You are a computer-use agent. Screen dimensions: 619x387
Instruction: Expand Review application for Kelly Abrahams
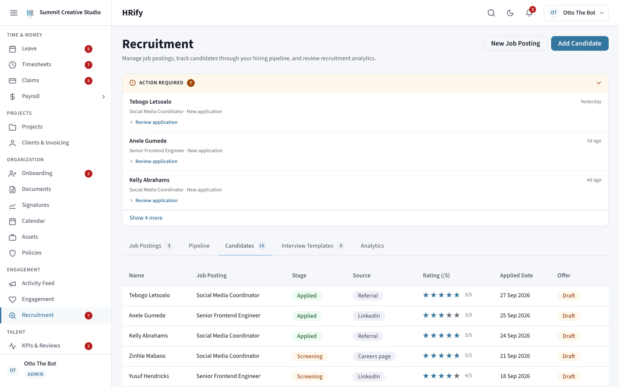pyautogui.click(x=154, y=200)
